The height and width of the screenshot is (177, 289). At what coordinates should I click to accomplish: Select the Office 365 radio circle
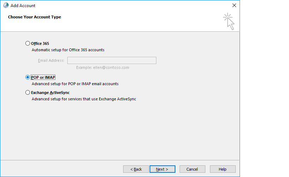tap(28, 43)
